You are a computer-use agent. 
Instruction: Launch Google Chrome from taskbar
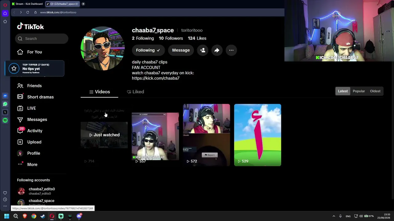point(34,216)
